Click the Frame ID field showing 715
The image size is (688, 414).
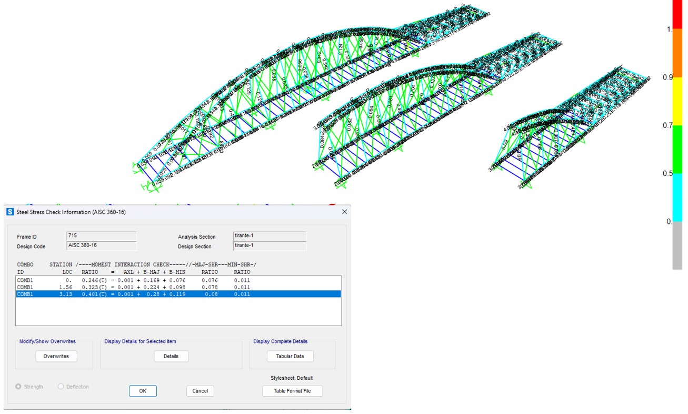pos(101,236)
